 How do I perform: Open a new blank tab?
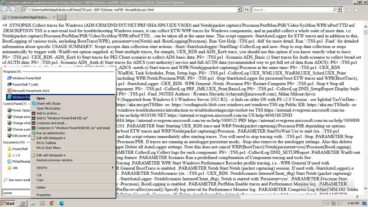[x=62, y=17]
